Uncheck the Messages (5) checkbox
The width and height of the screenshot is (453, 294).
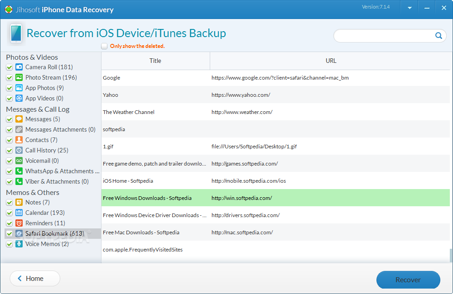pyautogui.click(x=9, y=119)
